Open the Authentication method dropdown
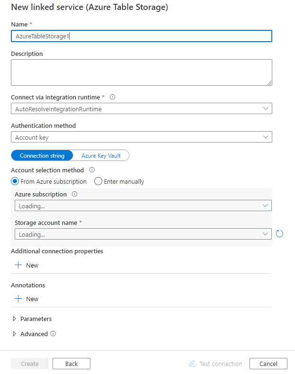 (141, 137)
